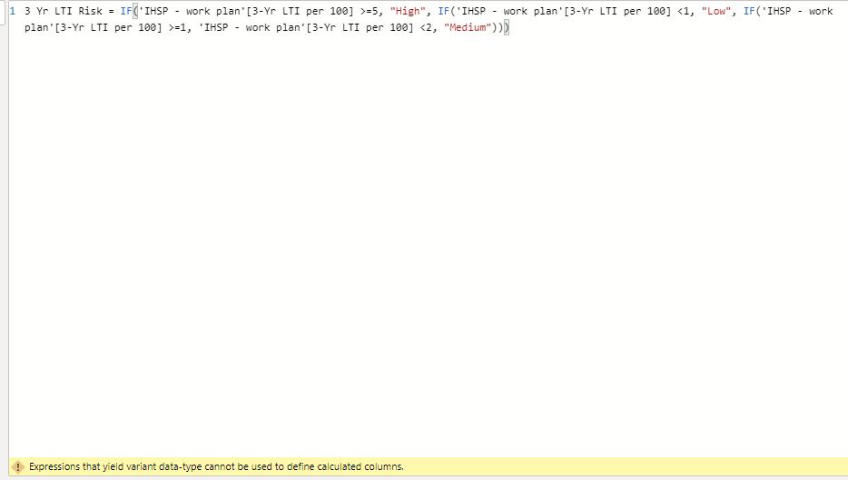This screenshot has height=480, width=848.
Task: Click the "High" string in the formula
Action: click(408, 11)
